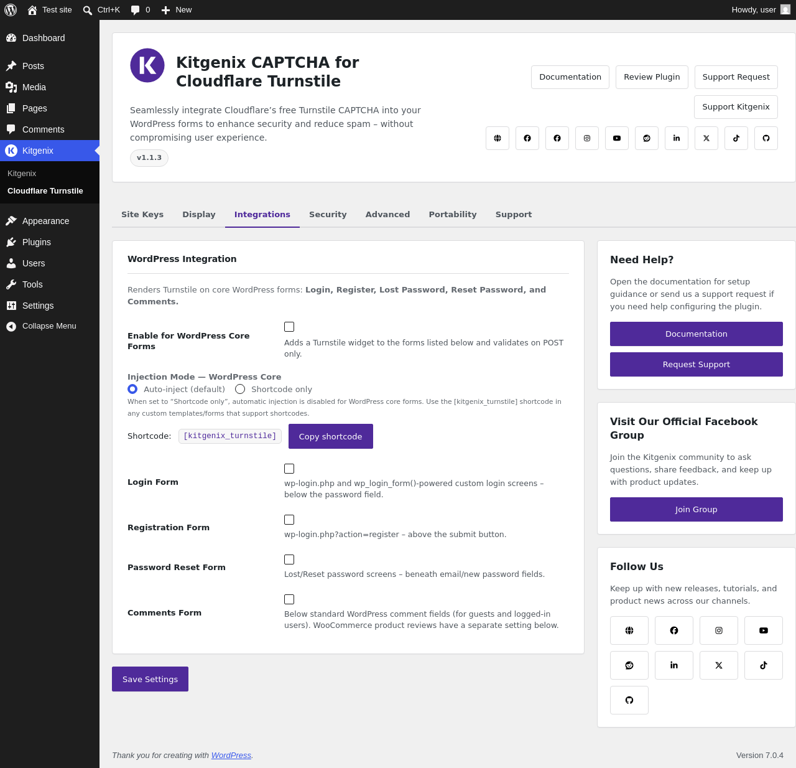Open X (Twitter) from the plugin header icons

(706, 138)
